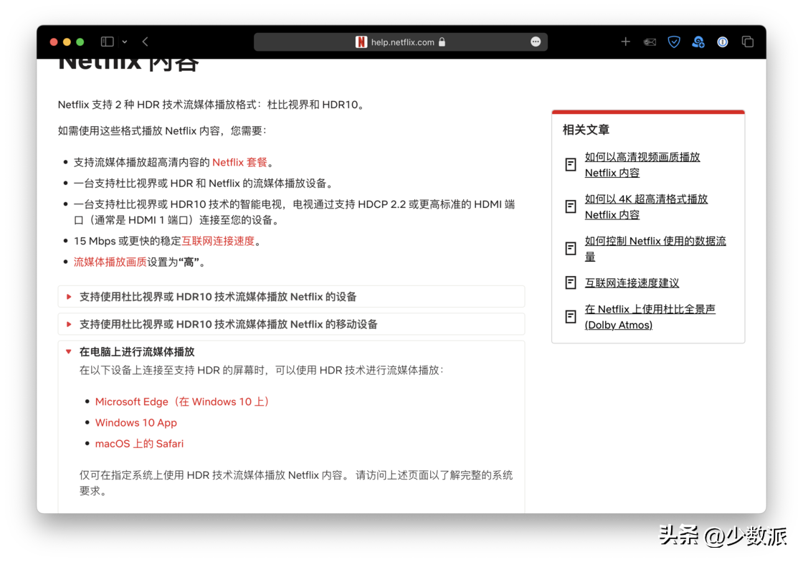This screenshot has height=562, width=803.
Task: Click the Netflix favicon in address bar
Action: pos(361,42)
